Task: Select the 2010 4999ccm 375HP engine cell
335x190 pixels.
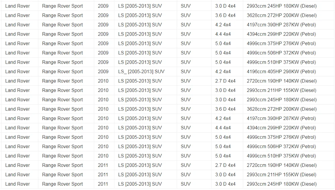Action: pos(281,137)
